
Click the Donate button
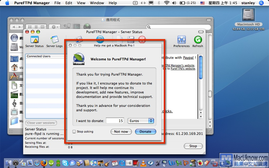pos(146,131)
